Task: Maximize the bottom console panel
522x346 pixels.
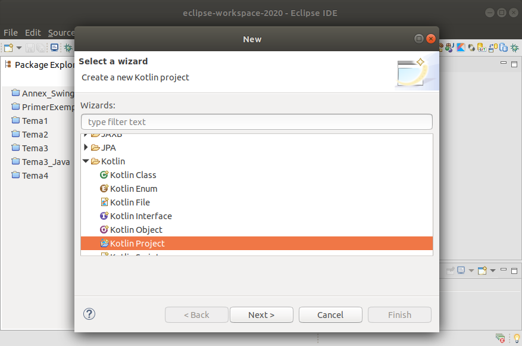Action: [514, 271]
